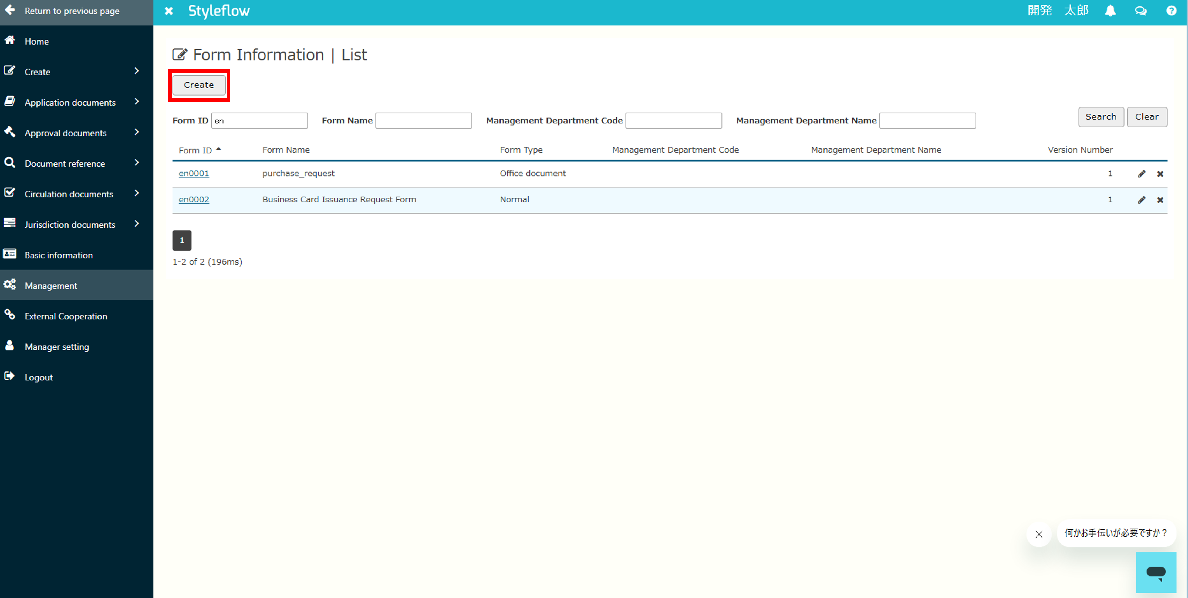
Task: Select the purchase_request form name cell
Action: click(x=298, y=173)
